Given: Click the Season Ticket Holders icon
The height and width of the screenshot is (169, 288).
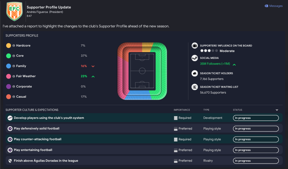Looking at the screenshot, I should [x=195, y=73].
